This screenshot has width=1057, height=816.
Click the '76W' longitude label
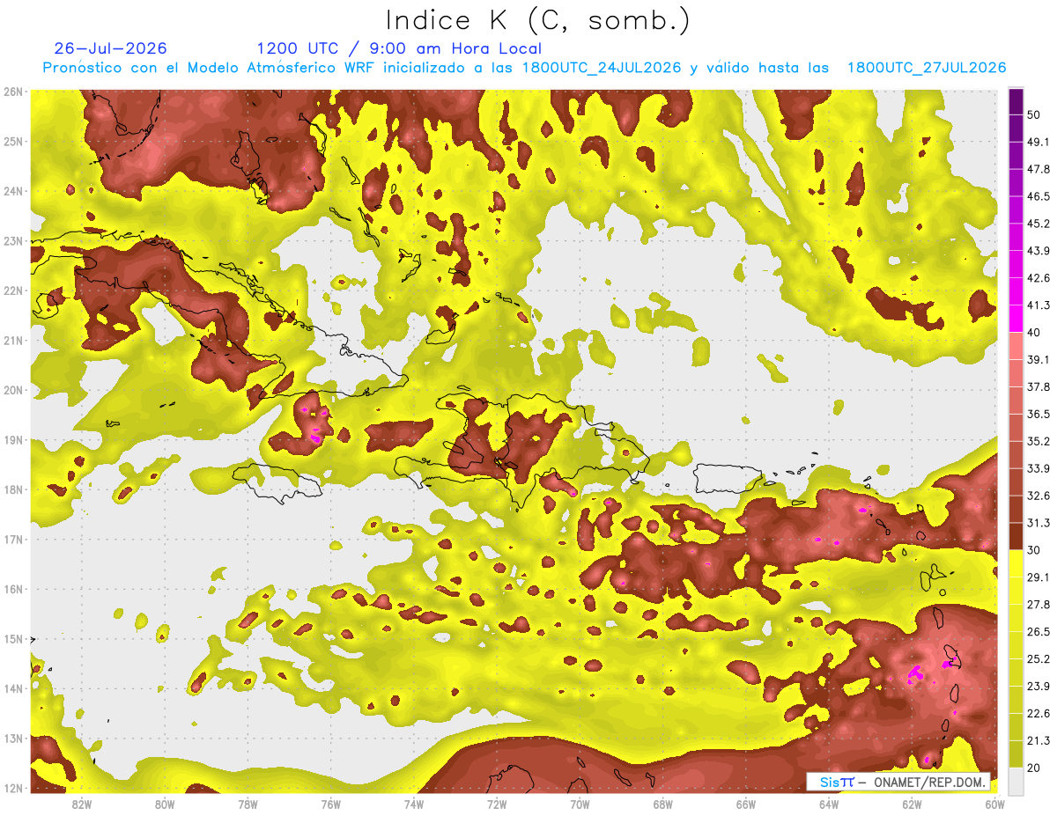coord(331,805)
